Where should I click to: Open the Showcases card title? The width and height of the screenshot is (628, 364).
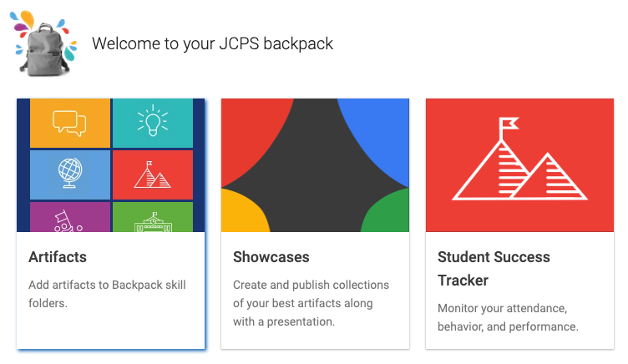tap(271, 256)
